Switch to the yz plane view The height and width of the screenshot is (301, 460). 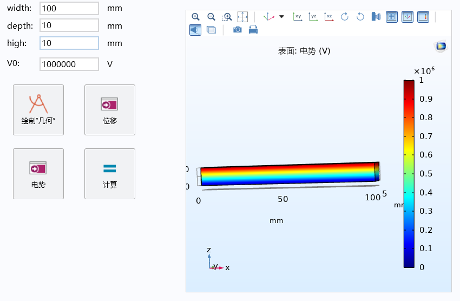(x=313, y=17)
